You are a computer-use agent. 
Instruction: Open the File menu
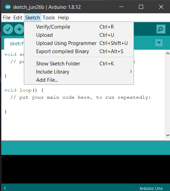coord(6,18)
